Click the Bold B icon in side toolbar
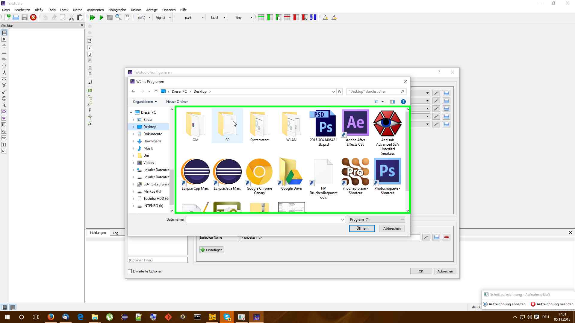 click(x=90, y=41)
